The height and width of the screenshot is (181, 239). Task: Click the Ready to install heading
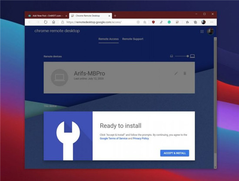coord(120,126)
